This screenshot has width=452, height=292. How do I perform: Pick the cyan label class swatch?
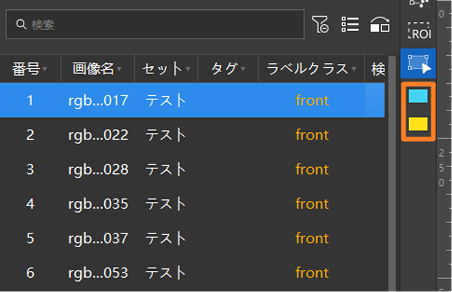click(418, 96)
